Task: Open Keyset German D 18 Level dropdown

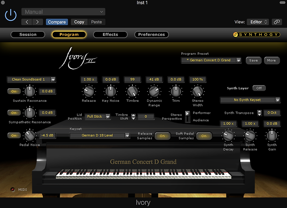Action: (x=100, y=135)
